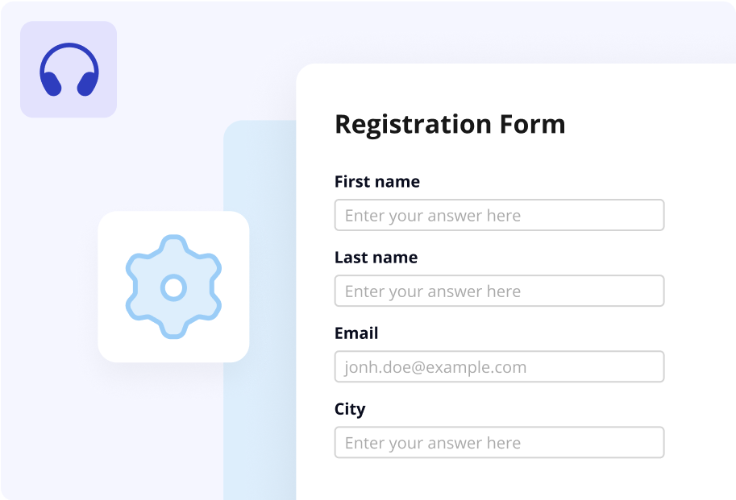Click the center circle of the gear
Image resolution: width=736 pixels, height=500 pixels.
[x=173, y=287]
